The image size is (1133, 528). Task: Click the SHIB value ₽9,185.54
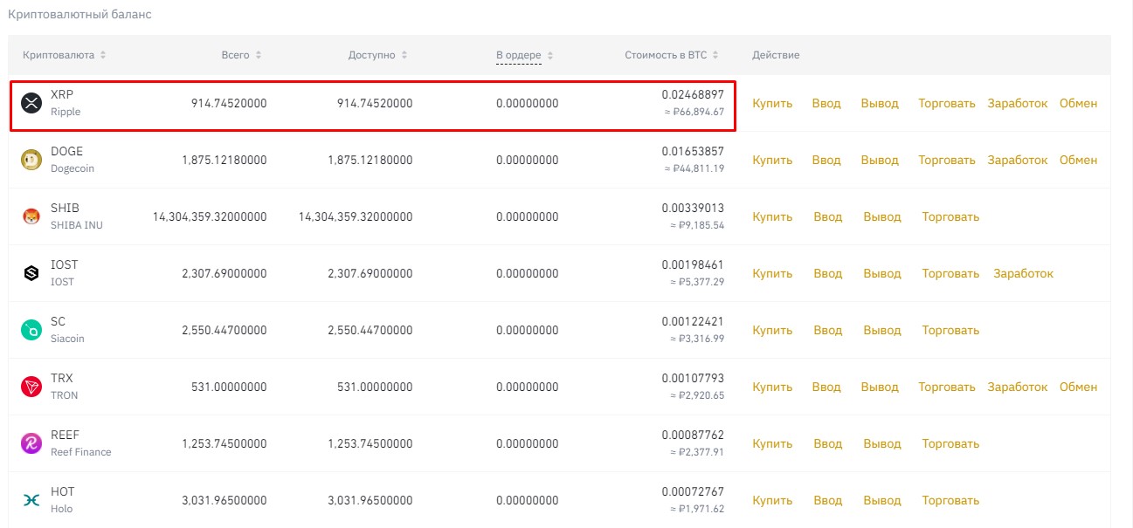click(697, 225)
